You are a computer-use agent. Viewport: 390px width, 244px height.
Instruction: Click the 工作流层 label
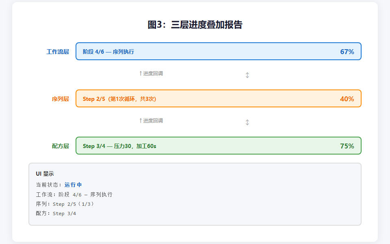tap(58, 52)
